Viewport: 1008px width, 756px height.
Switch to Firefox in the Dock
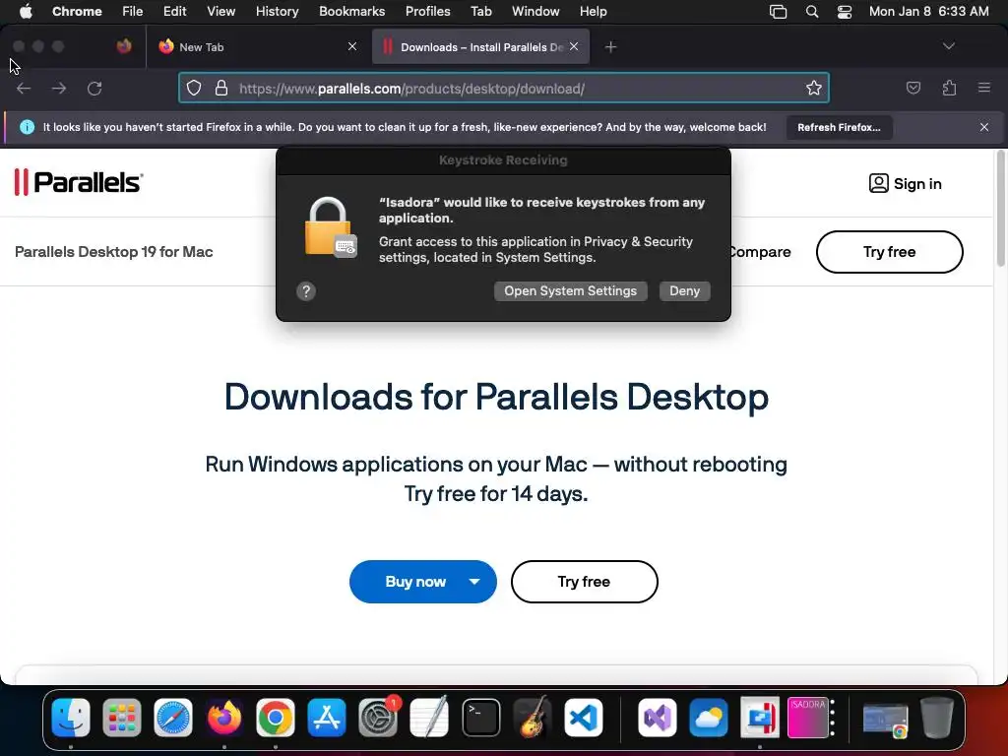pos(224,718)
